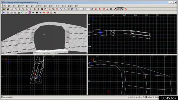Click the blue globe icon in second toolbar

click(x=4, y=12)
